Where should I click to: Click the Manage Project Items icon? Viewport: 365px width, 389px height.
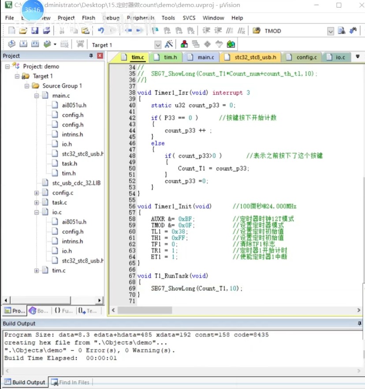tap(184, 44)
